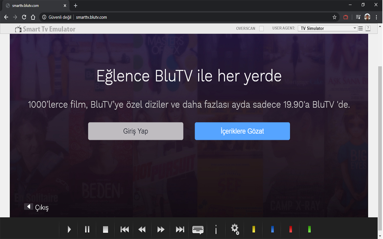Open the emulator hamburger menu icon

click(x=361, y=28)
